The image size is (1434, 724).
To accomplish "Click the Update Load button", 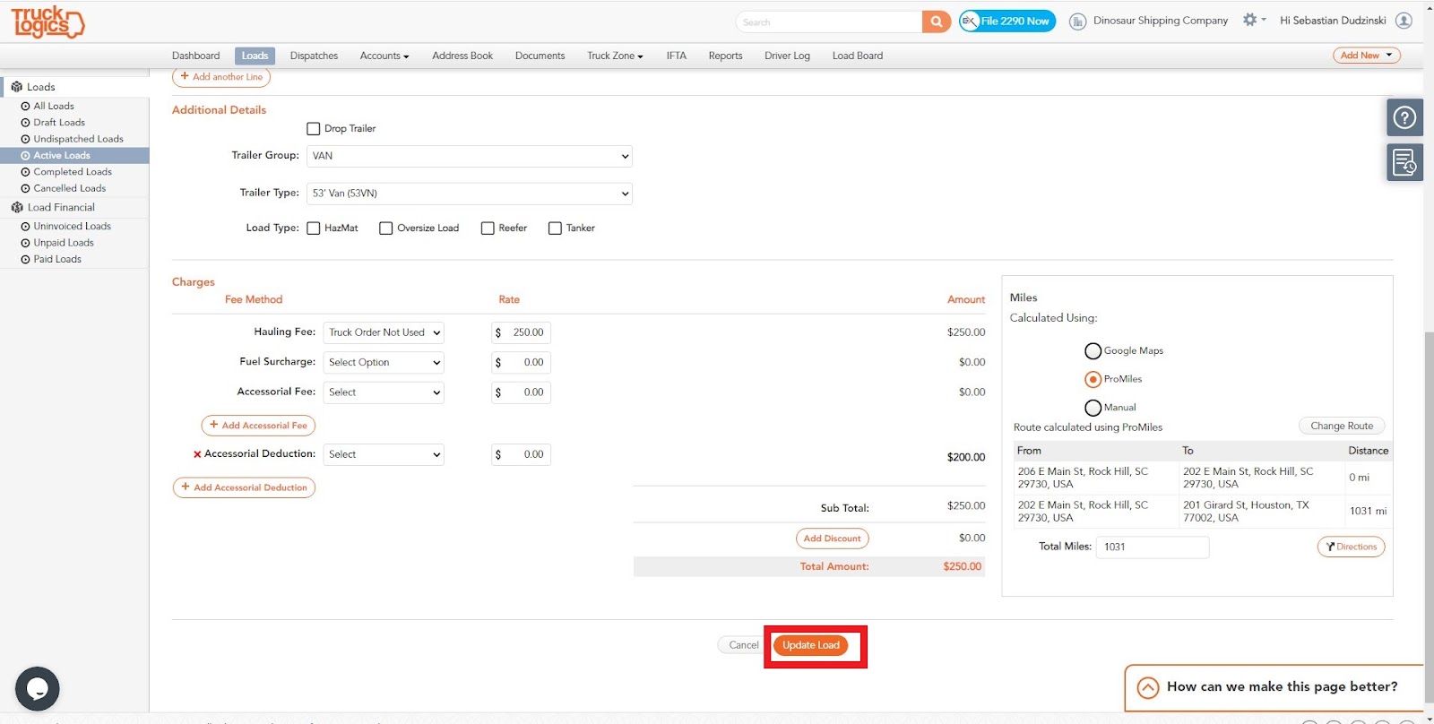I will pyautogui.click(x=811, y=645).
